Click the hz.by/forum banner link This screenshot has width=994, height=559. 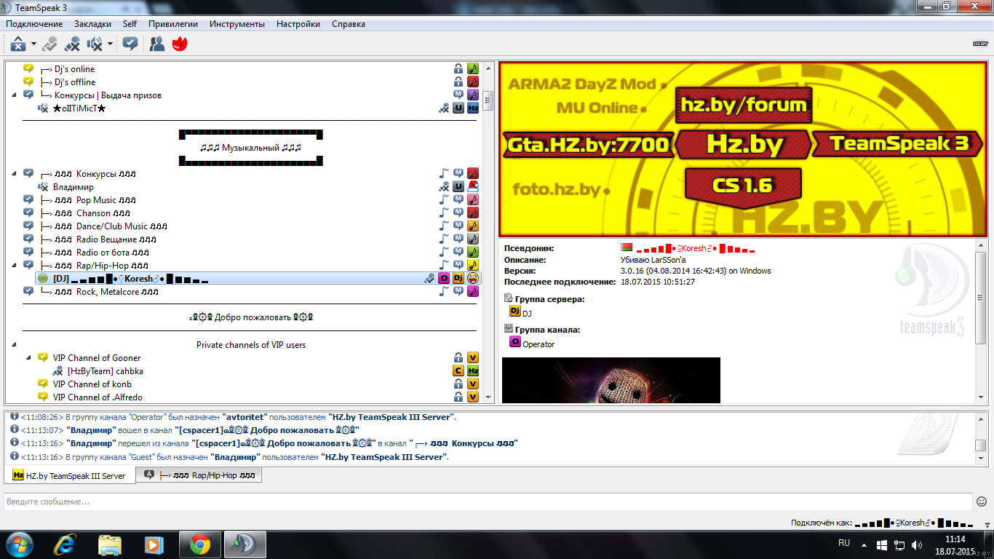pos(743,106)
